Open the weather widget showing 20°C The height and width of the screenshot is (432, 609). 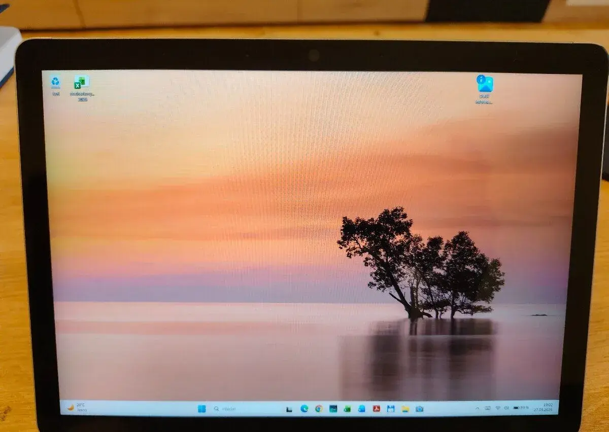pos(77,408)
